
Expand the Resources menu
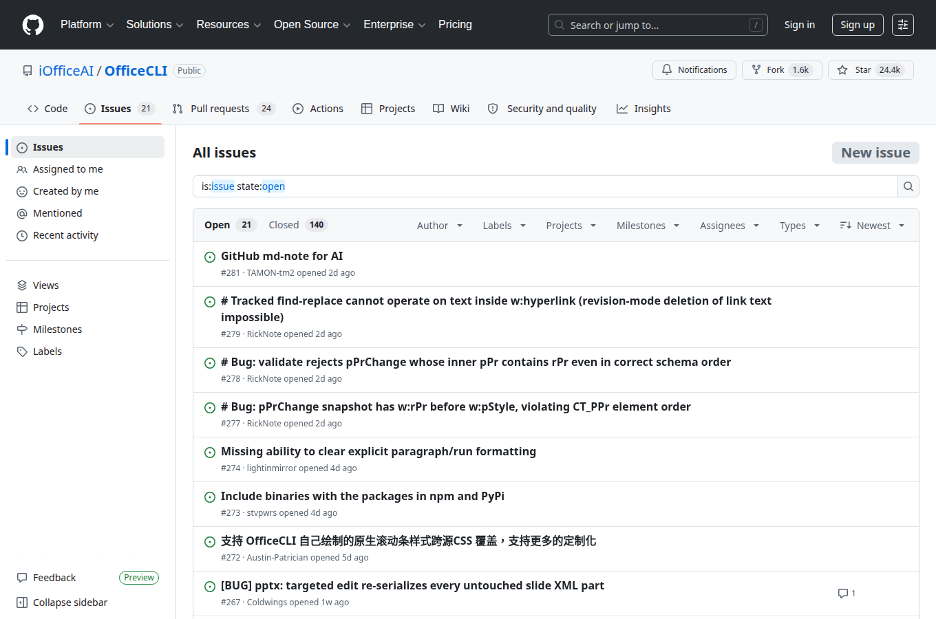tap(228, 25)
